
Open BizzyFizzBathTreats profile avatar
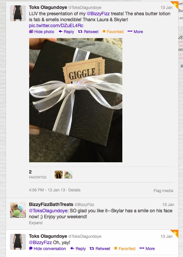pyautogui.click(x=18, y=210)
